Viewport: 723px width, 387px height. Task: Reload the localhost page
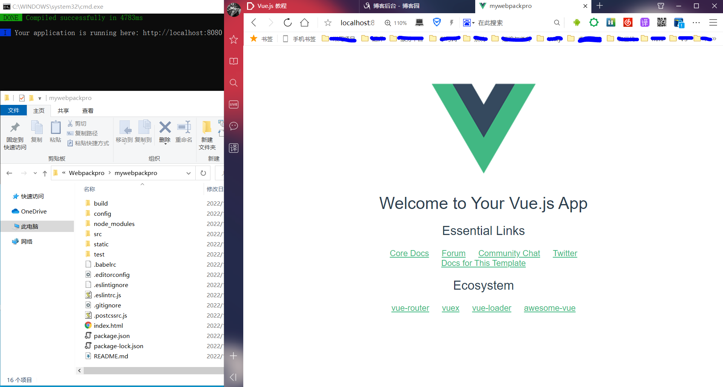pyautogui.click(x=288, y=23)
